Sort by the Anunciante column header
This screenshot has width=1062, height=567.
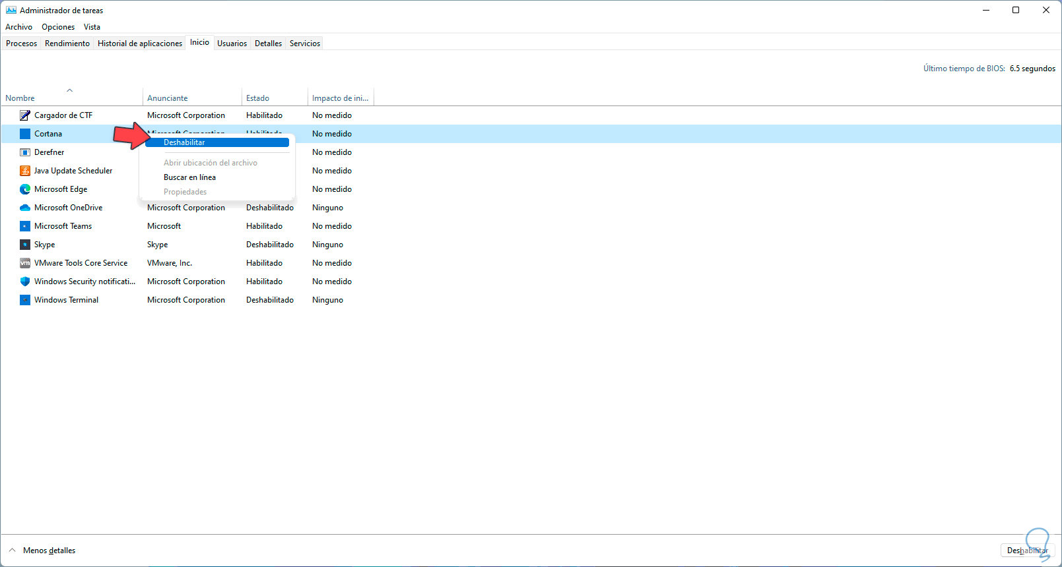click(x=168, y=98)
